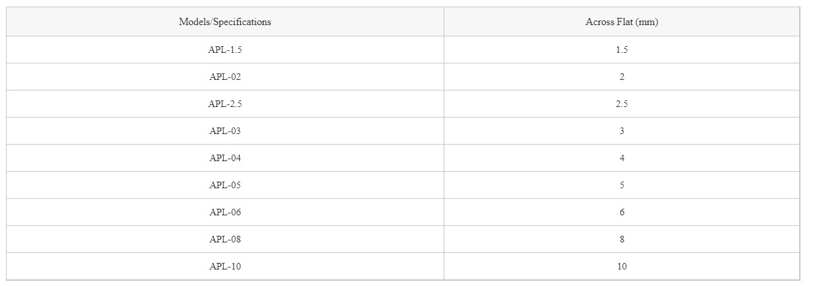Select the APL-1.5 model cell
The height and width of the screenshot is (286, 823).
click(225, 50)
